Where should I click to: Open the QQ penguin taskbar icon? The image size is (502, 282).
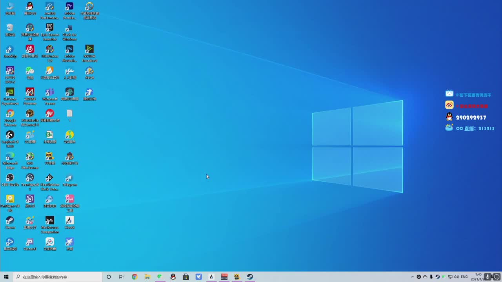(173, 277)
